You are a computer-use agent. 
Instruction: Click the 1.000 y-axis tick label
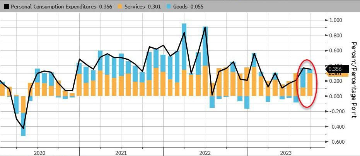coord(336,20)
